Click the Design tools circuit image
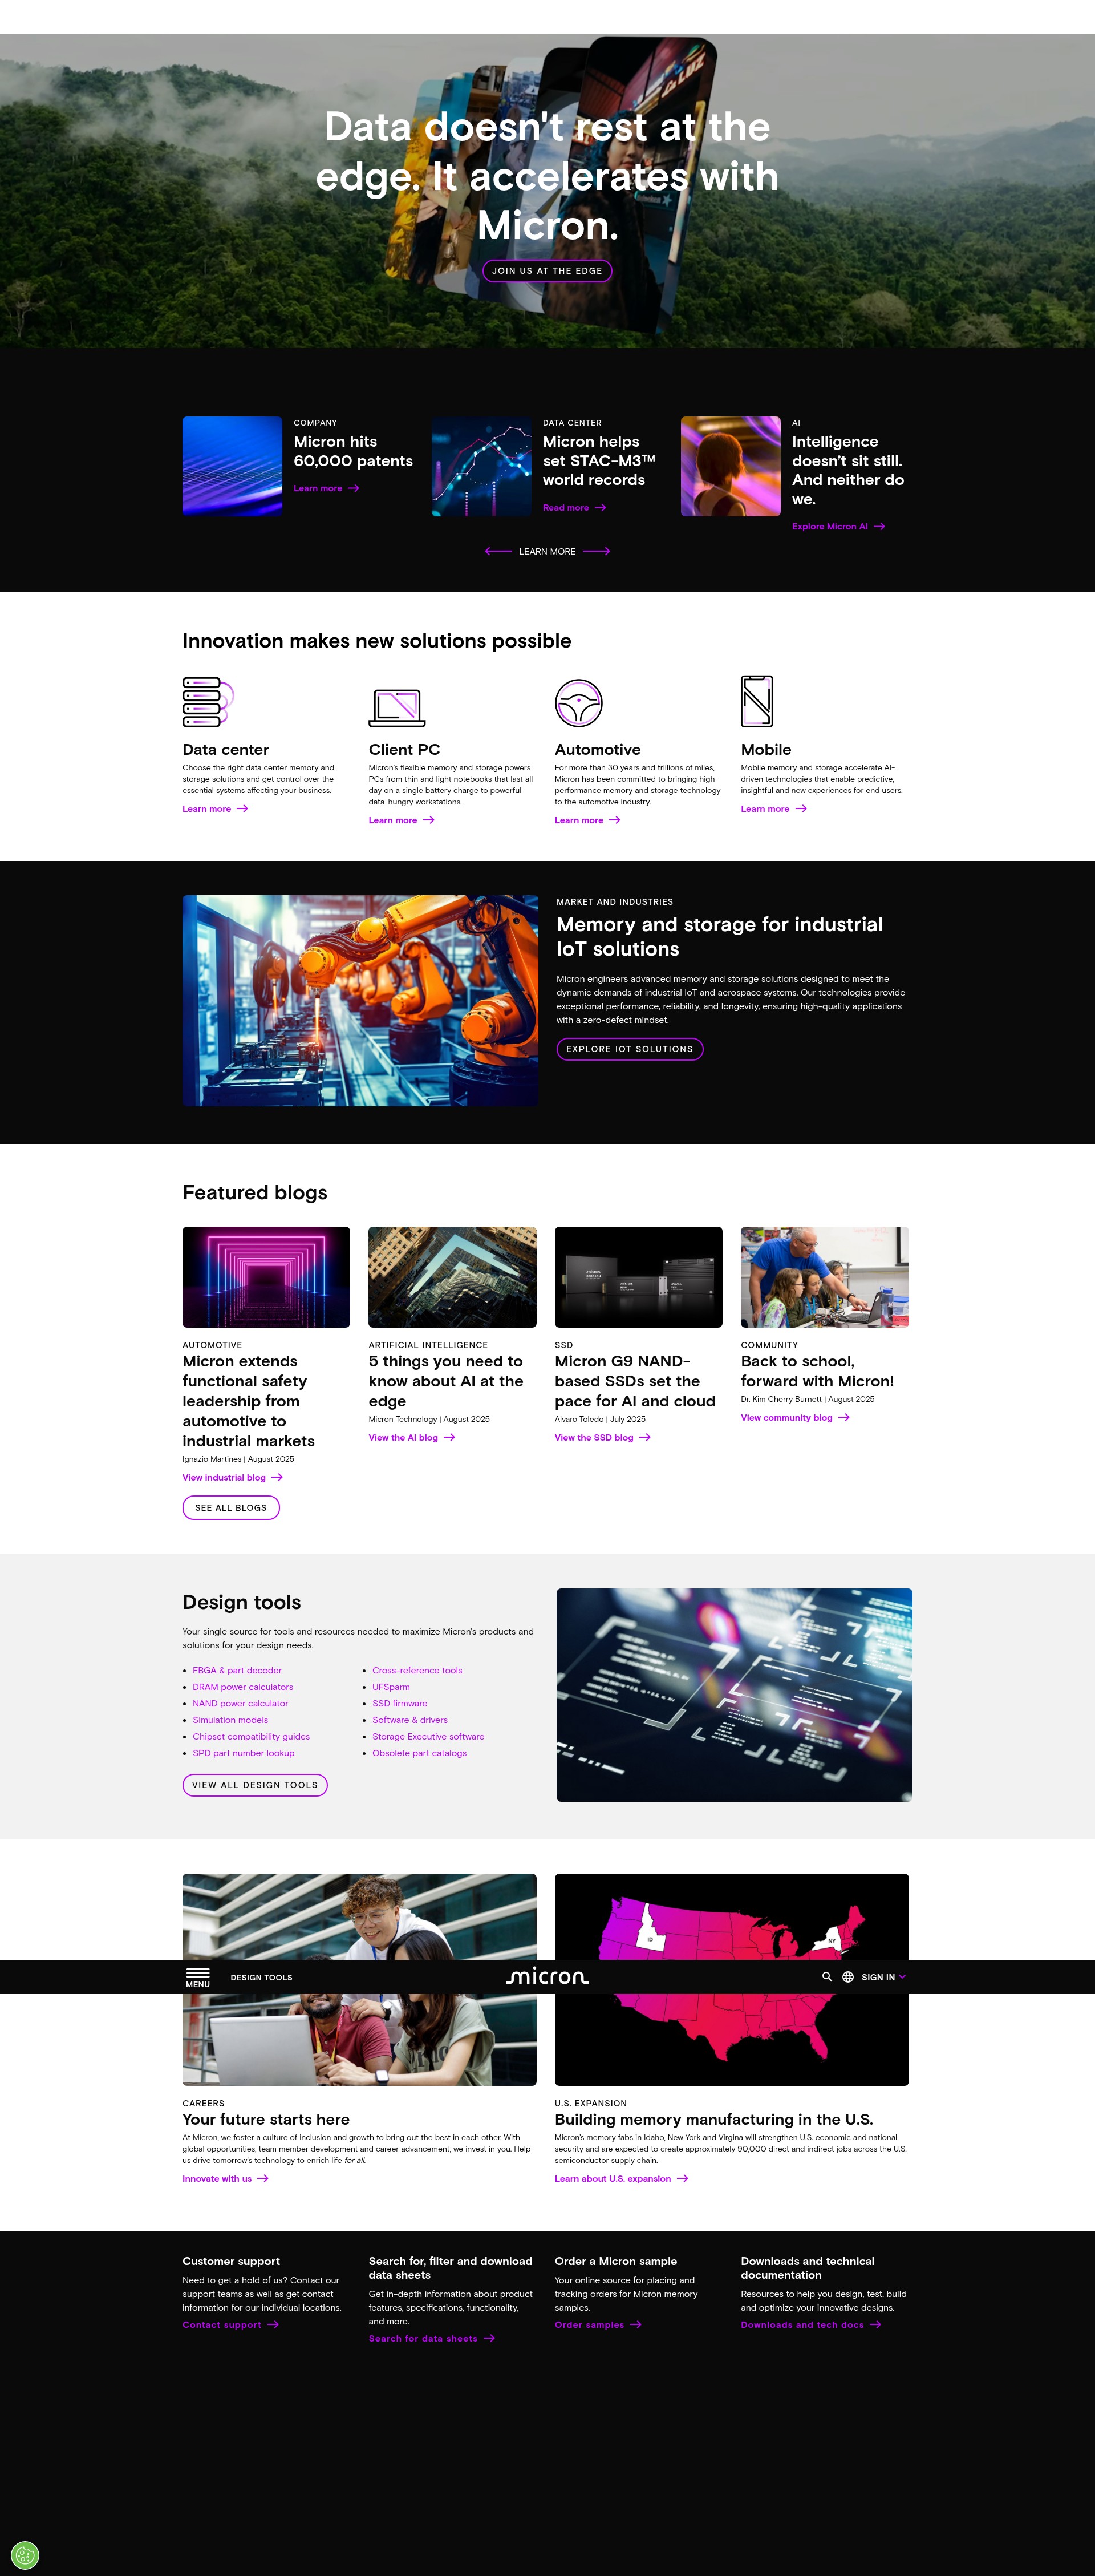This screenshot has width=1095, height=2576. tap(734, 1694)
